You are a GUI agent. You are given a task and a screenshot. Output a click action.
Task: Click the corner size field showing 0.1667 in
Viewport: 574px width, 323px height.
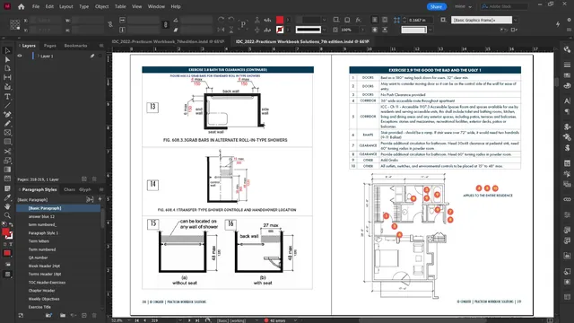coord(421,20)
